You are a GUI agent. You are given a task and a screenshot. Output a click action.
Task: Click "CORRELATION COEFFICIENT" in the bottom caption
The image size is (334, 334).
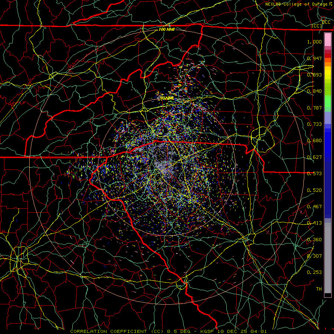[x=108, y=331]
